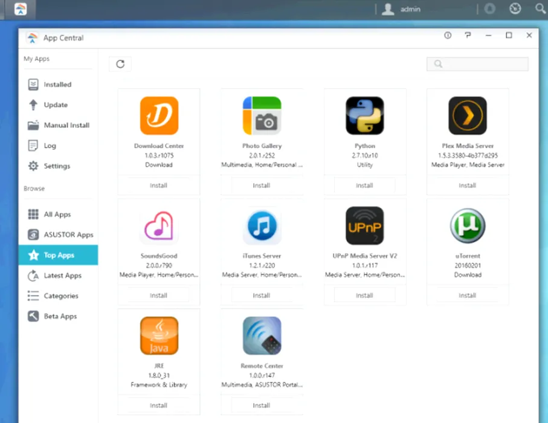Browse Latest Apps
Screen dimensions: 548x423
coord(58,276)
